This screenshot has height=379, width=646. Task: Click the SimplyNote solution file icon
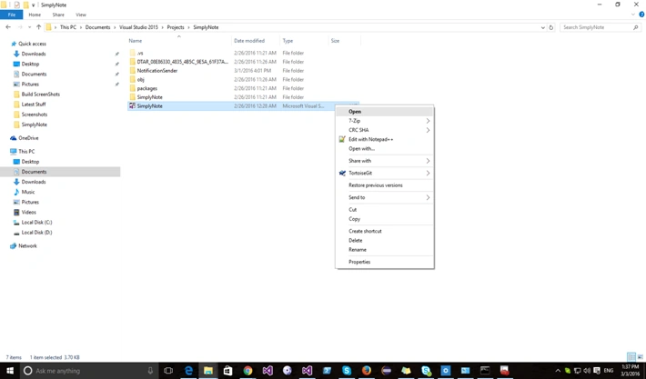coord(132,105)
